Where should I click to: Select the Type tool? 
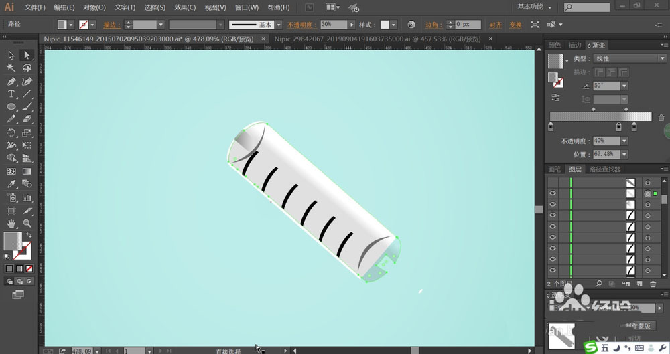pos(11,94)
